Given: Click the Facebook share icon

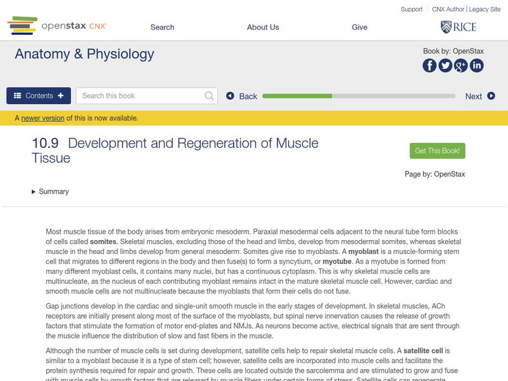Looking at the screenshot, I should 430,65.
